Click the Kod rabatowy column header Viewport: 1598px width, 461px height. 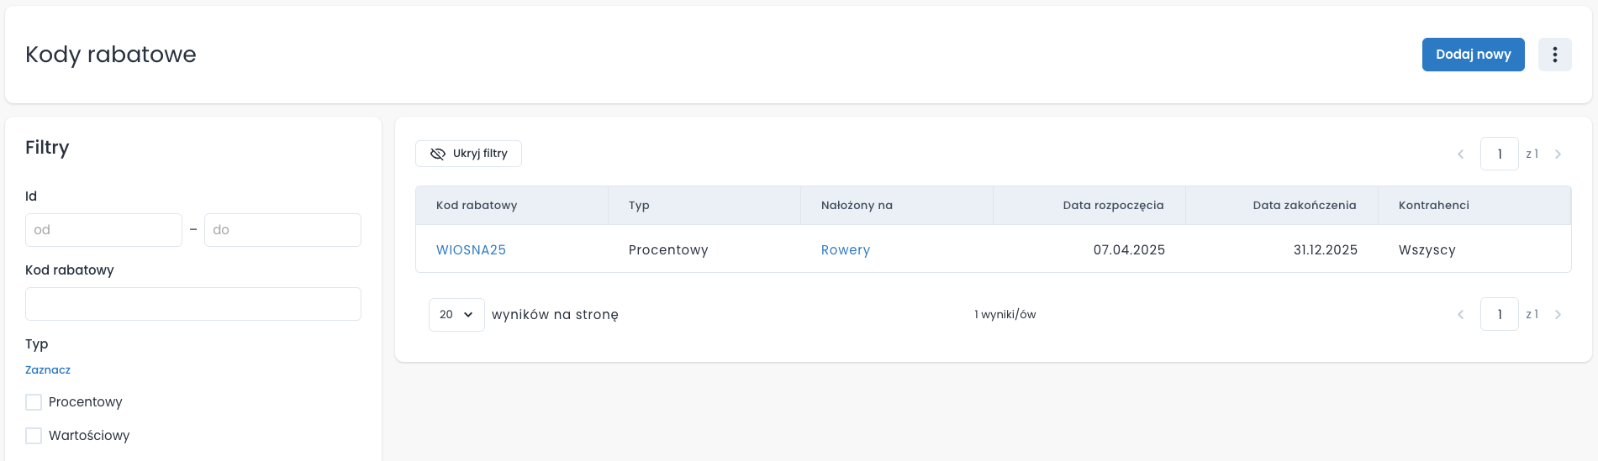[477, 206]
